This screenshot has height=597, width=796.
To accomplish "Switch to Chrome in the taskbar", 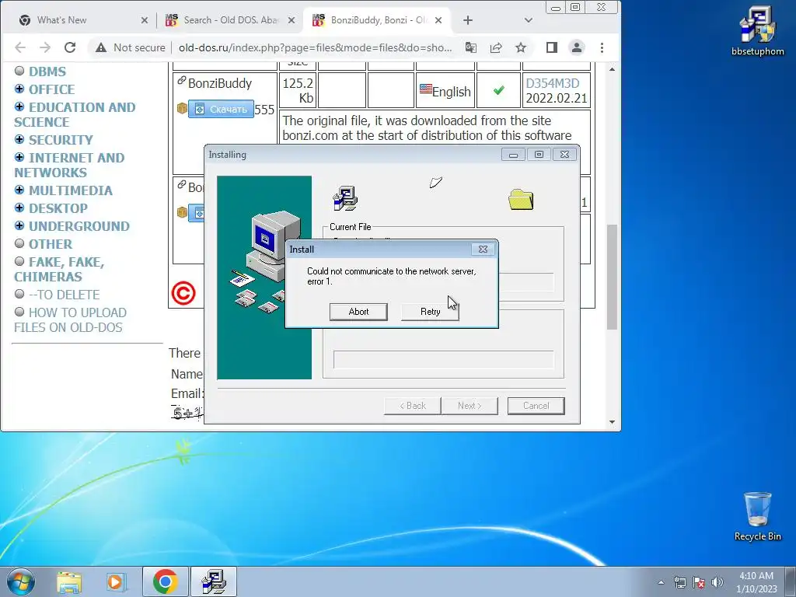I will point(166,581).
